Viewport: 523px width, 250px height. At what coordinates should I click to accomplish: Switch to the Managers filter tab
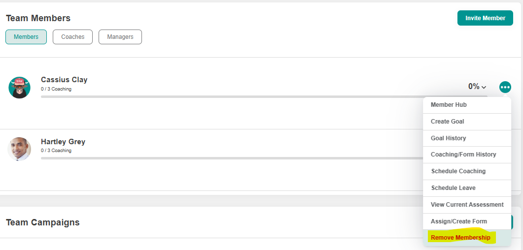120,37
